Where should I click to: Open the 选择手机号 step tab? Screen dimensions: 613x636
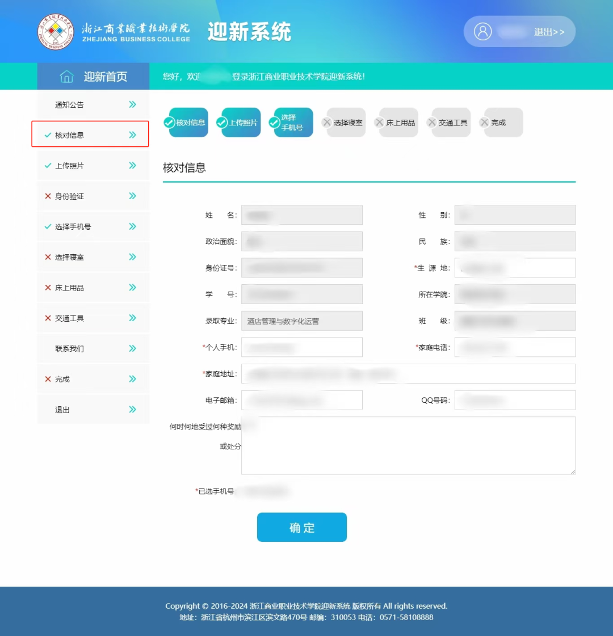(293, 123)
